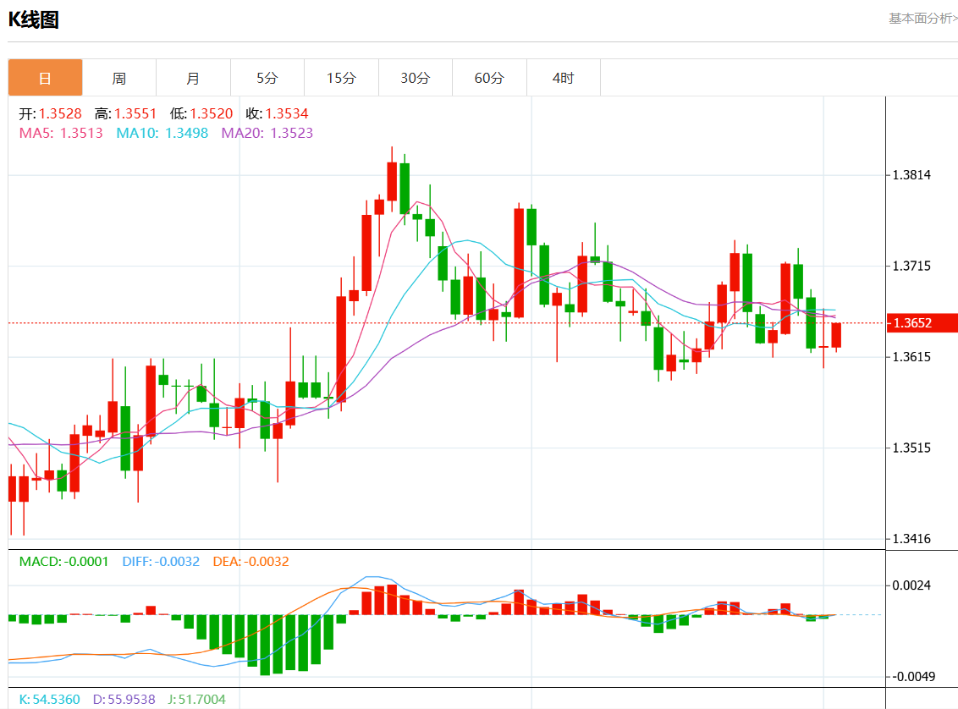
Task: Click the red 1.3652 current price tag
Action: click(x=921, y=322)
